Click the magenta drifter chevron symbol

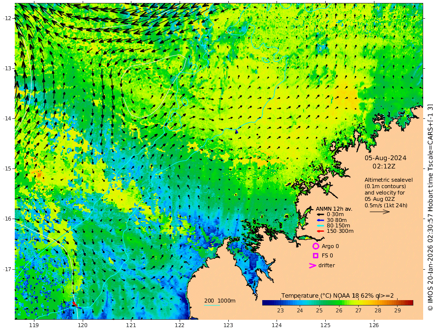tap(312, 266)
